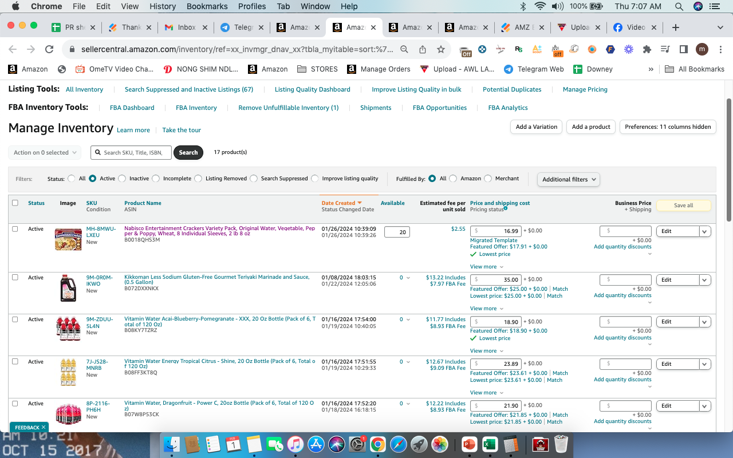Open the Chrome profile avatar "m"
The image size is (733, 458).
(x=702, y=49)
